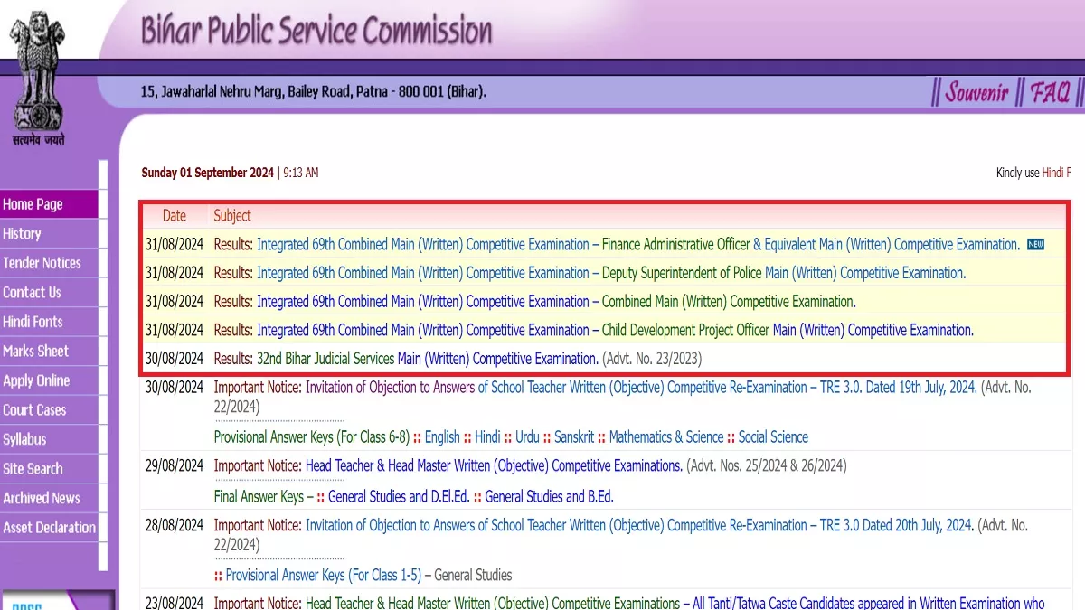
Task: Click the '(Advt. Nos. 25/2024 & 26/2024)' text
Action: click(767, 466)
